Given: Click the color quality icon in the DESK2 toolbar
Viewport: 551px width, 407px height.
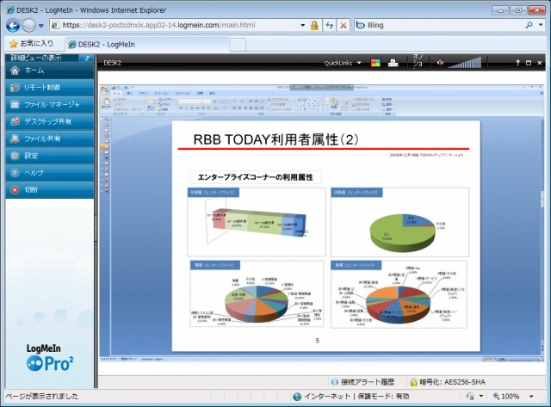Looking at the screenshot, I should click(375, 63).
